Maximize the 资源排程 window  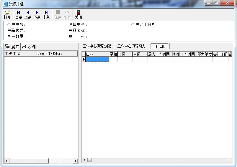coord(216,3)
